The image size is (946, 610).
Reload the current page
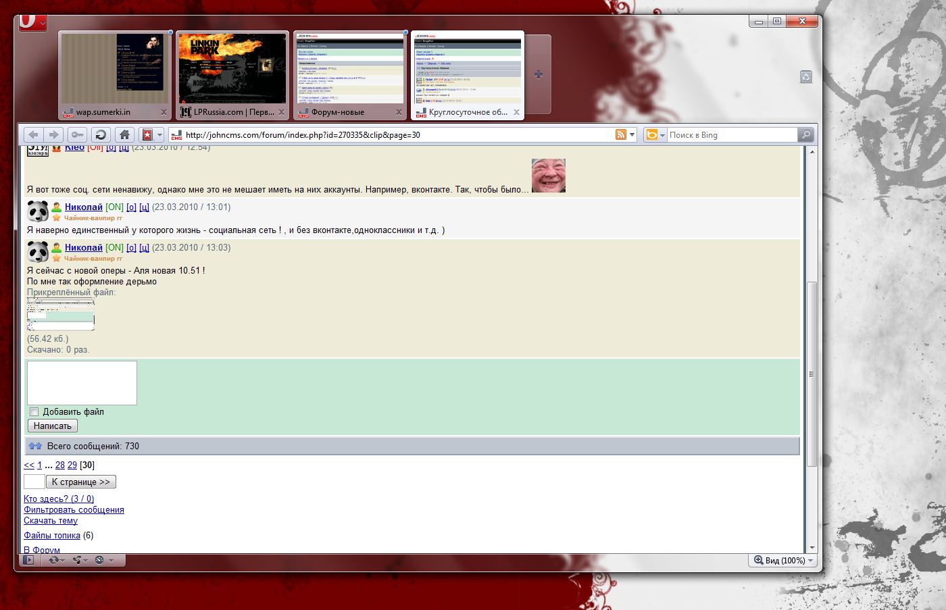click(x=101, y=134)
